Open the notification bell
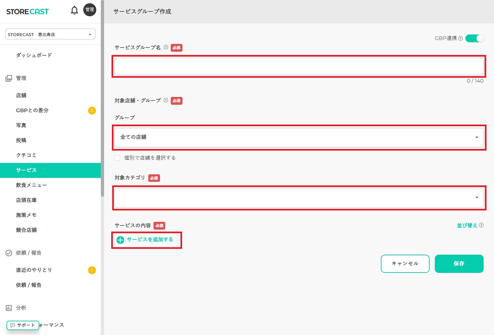The width and height of the screenshot is (494, 335). [x=74, y=10]
